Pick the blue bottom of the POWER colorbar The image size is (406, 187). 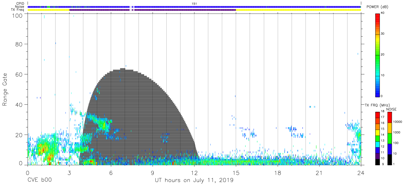coord(378,93)
